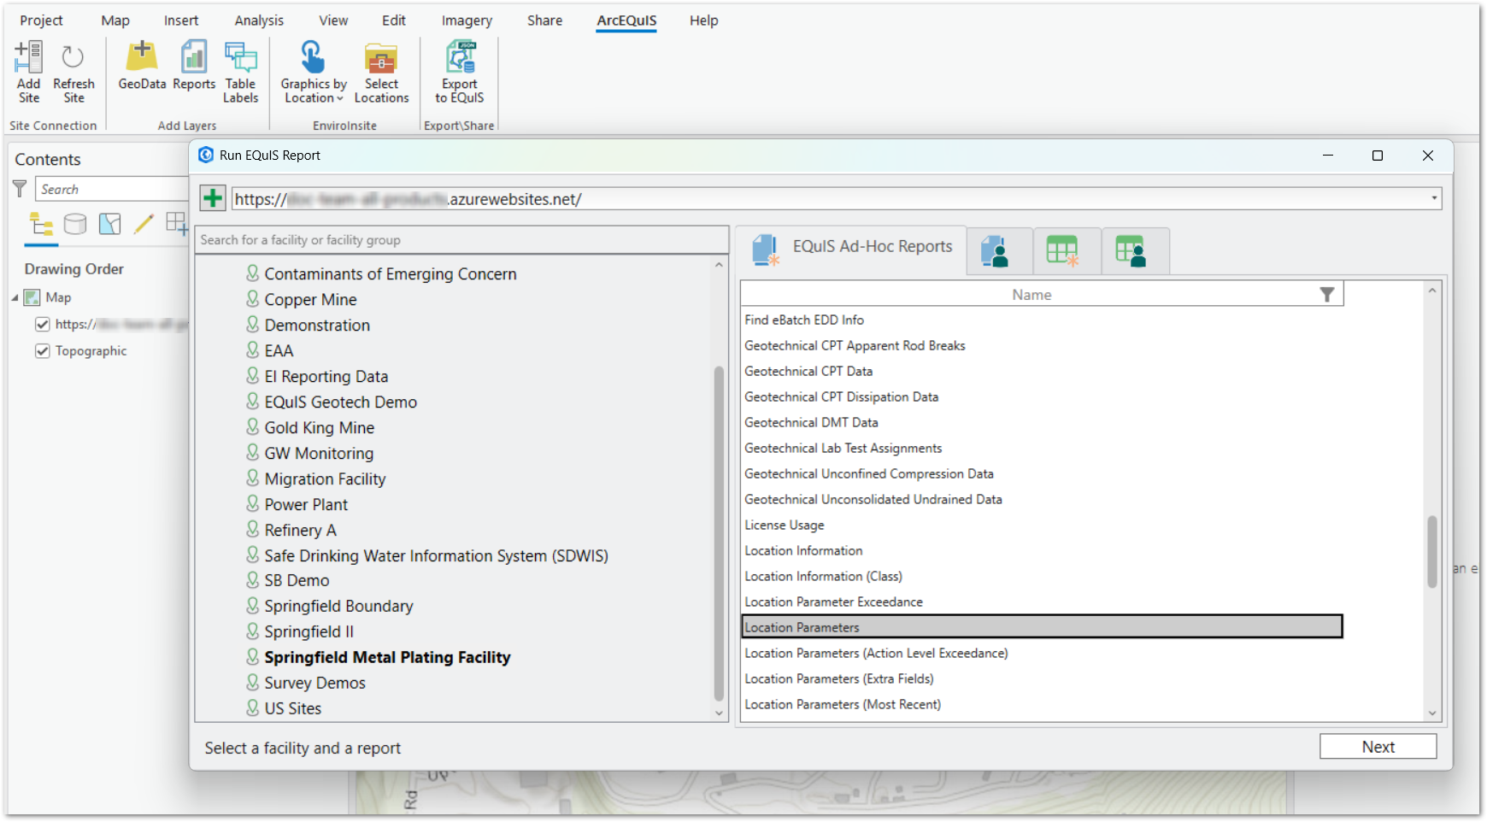Screen dimensions: 1487x822
Task: Select List By Drawing Order icon
Action: [x=41, y=225]
